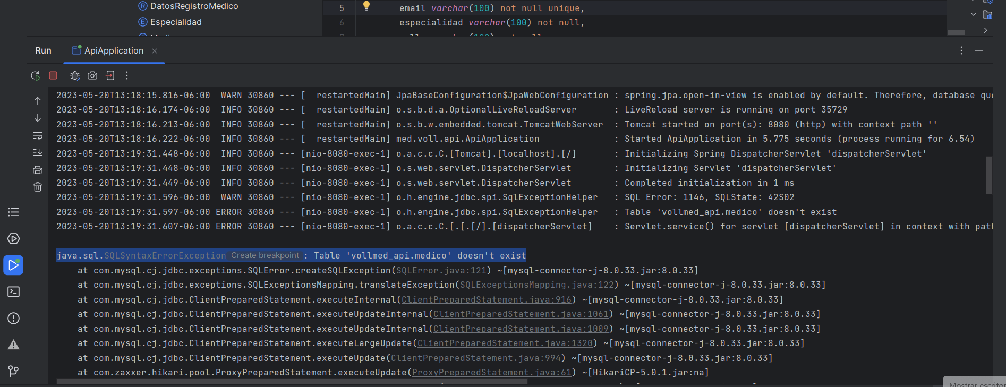1006x387 pixels.
Task: Click the down arrow in console gutter
Action: (x=38, y=118)
